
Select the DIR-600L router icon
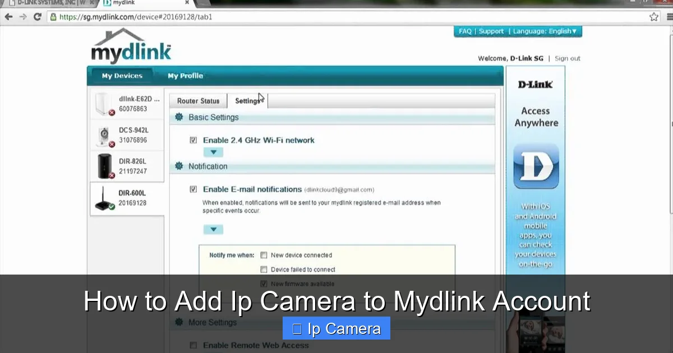click(x=104, y=198)
